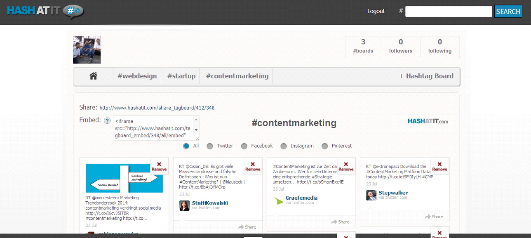Add a new Hashtag Board
Screen dimensions: 531x238
click(x=426, y=76)
